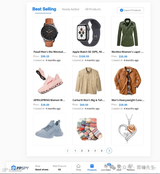Open the Shop home icon
Viewport: 160px width, 174px height.
(x=78, y=166)
